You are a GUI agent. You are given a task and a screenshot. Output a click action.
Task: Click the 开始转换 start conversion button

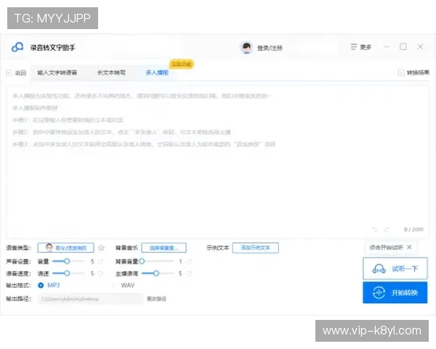pos(395,292)
